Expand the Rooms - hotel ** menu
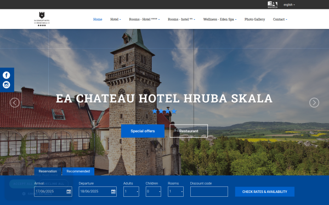 (x=181, y=19)
